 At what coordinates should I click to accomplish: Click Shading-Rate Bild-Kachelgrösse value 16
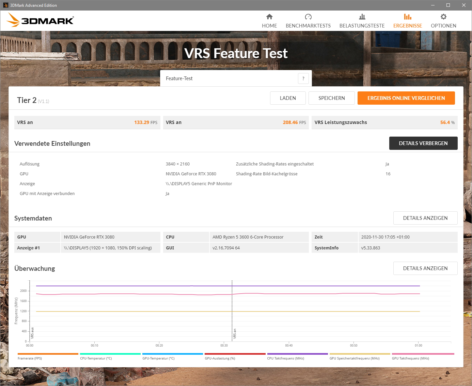388,174
